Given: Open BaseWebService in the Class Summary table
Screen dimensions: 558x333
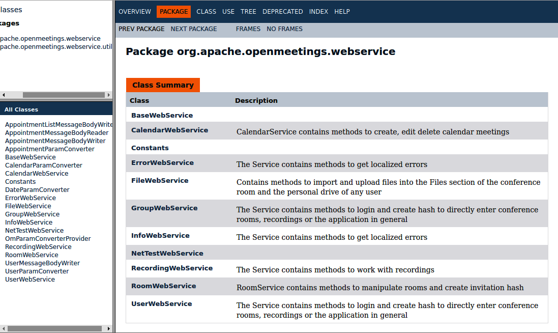Looking at the screenshot, I should pyautogui.click(x=162, y=116).
